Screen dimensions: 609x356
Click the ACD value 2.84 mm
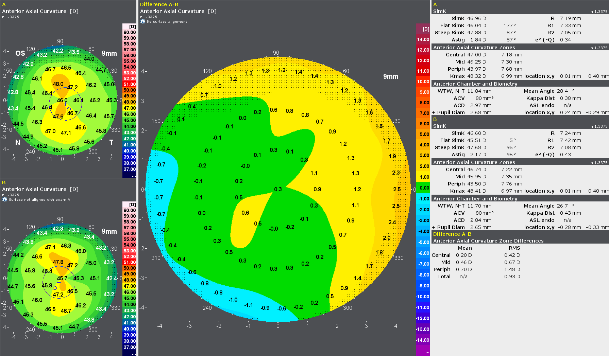tap(480, 220)
